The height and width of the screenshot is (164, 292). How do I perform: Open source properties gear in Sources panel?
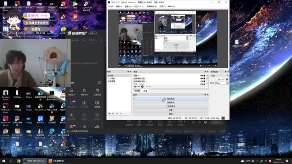point(142,87)
